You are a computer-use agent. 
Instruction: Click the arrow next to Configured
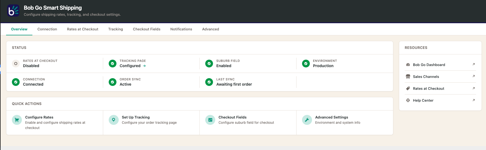(x=144, y=66)
